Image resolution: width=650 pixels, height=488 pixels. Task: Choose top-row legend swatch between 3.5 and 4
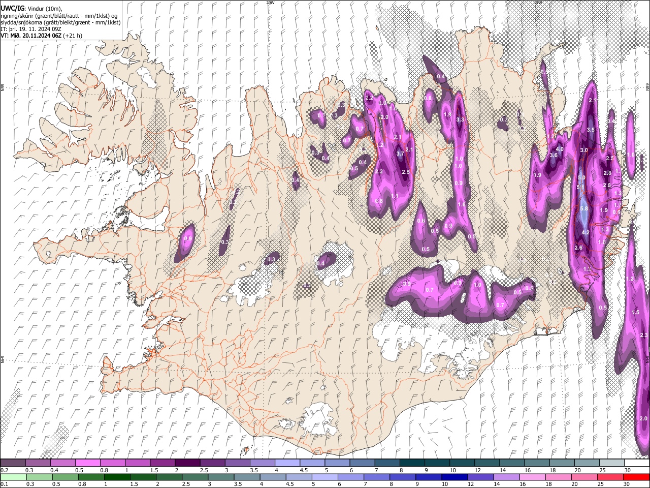click(x=262, y=463)
